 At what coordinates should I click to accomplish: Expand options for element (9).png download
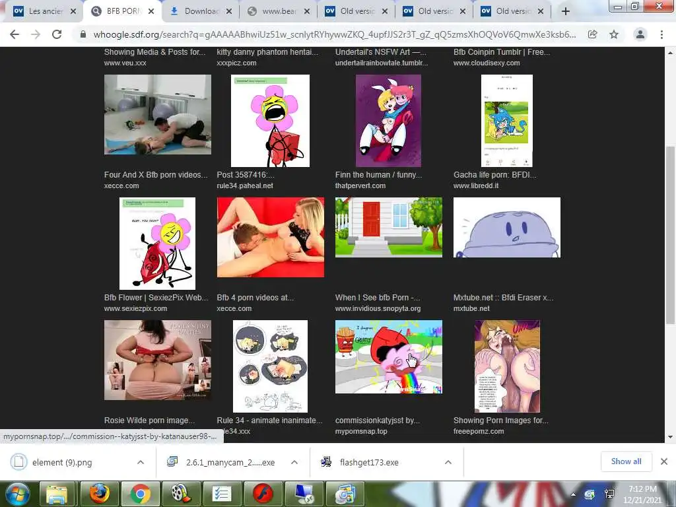[141, 462]
